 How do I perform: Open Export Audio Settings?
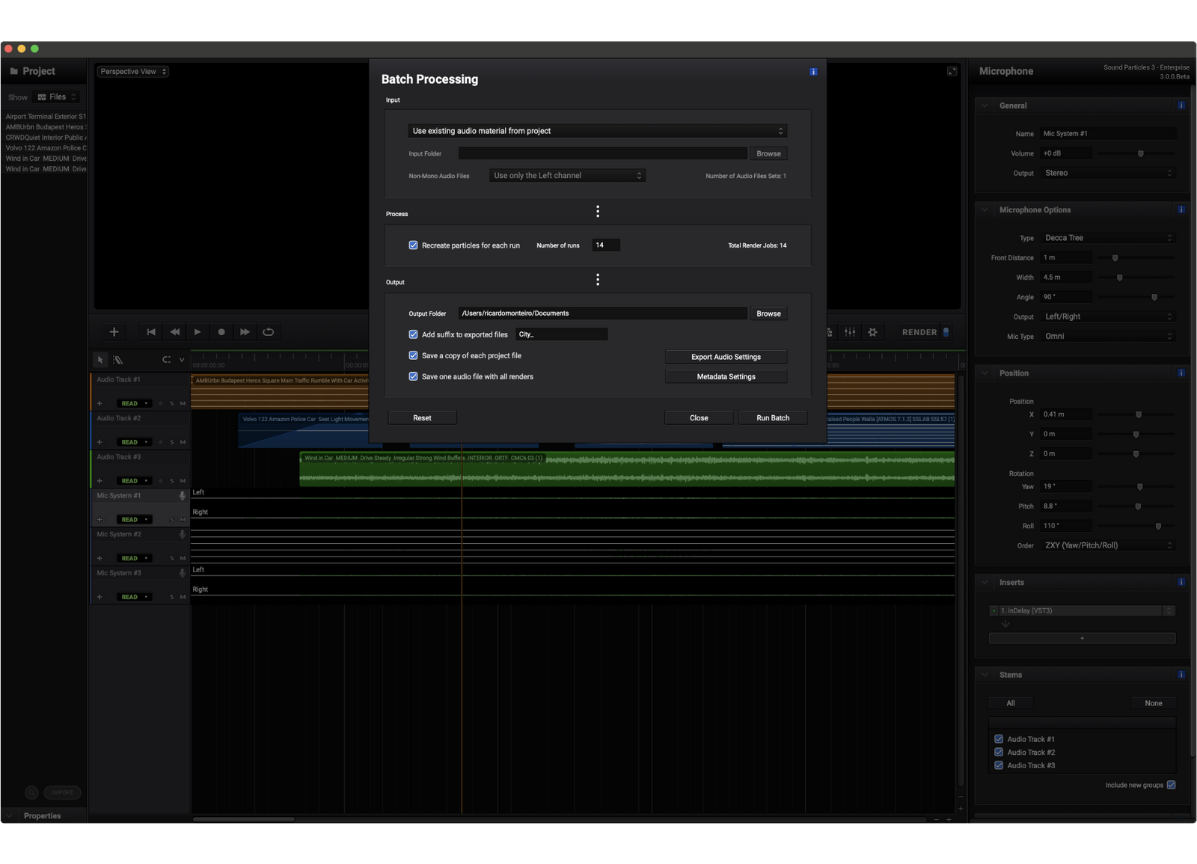(x=726, y=357)
